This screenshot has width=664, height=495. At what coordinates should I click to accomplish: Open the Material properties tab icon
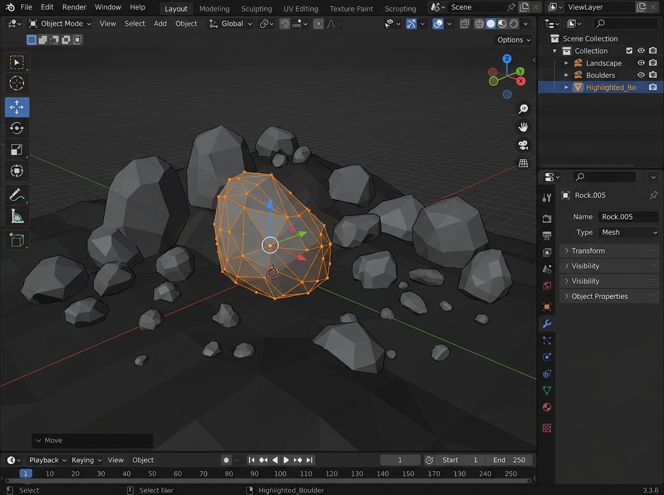pos(547,408)
